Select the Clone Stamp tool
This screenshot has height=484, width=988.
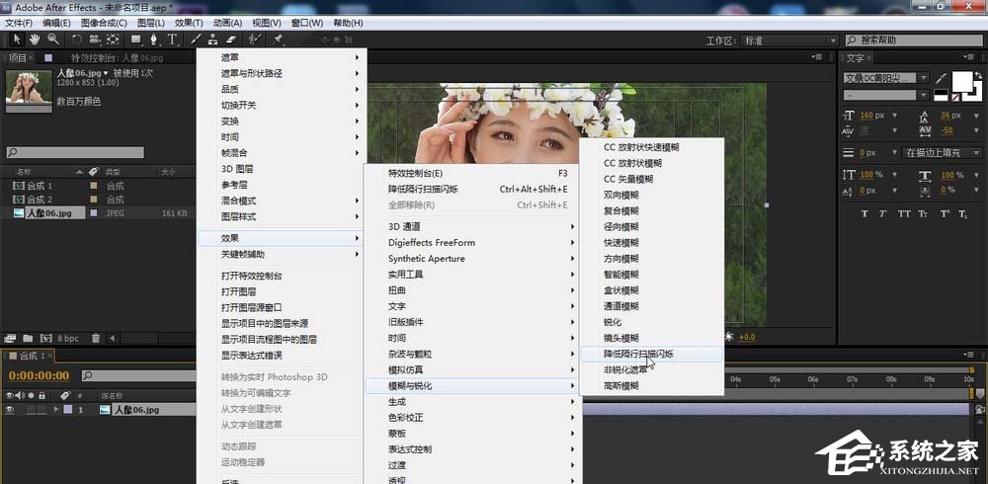click(213, 40)
